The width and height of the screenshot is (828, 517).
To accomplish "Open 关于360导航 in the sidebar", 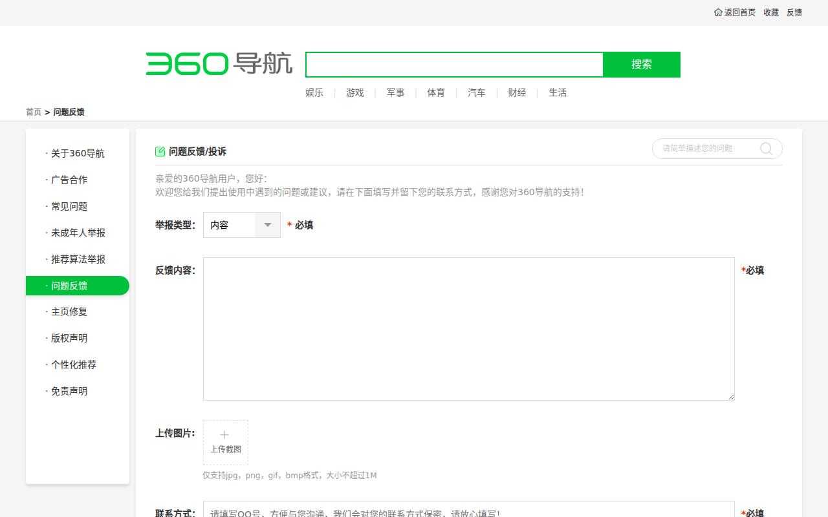I will pos(78,154).
